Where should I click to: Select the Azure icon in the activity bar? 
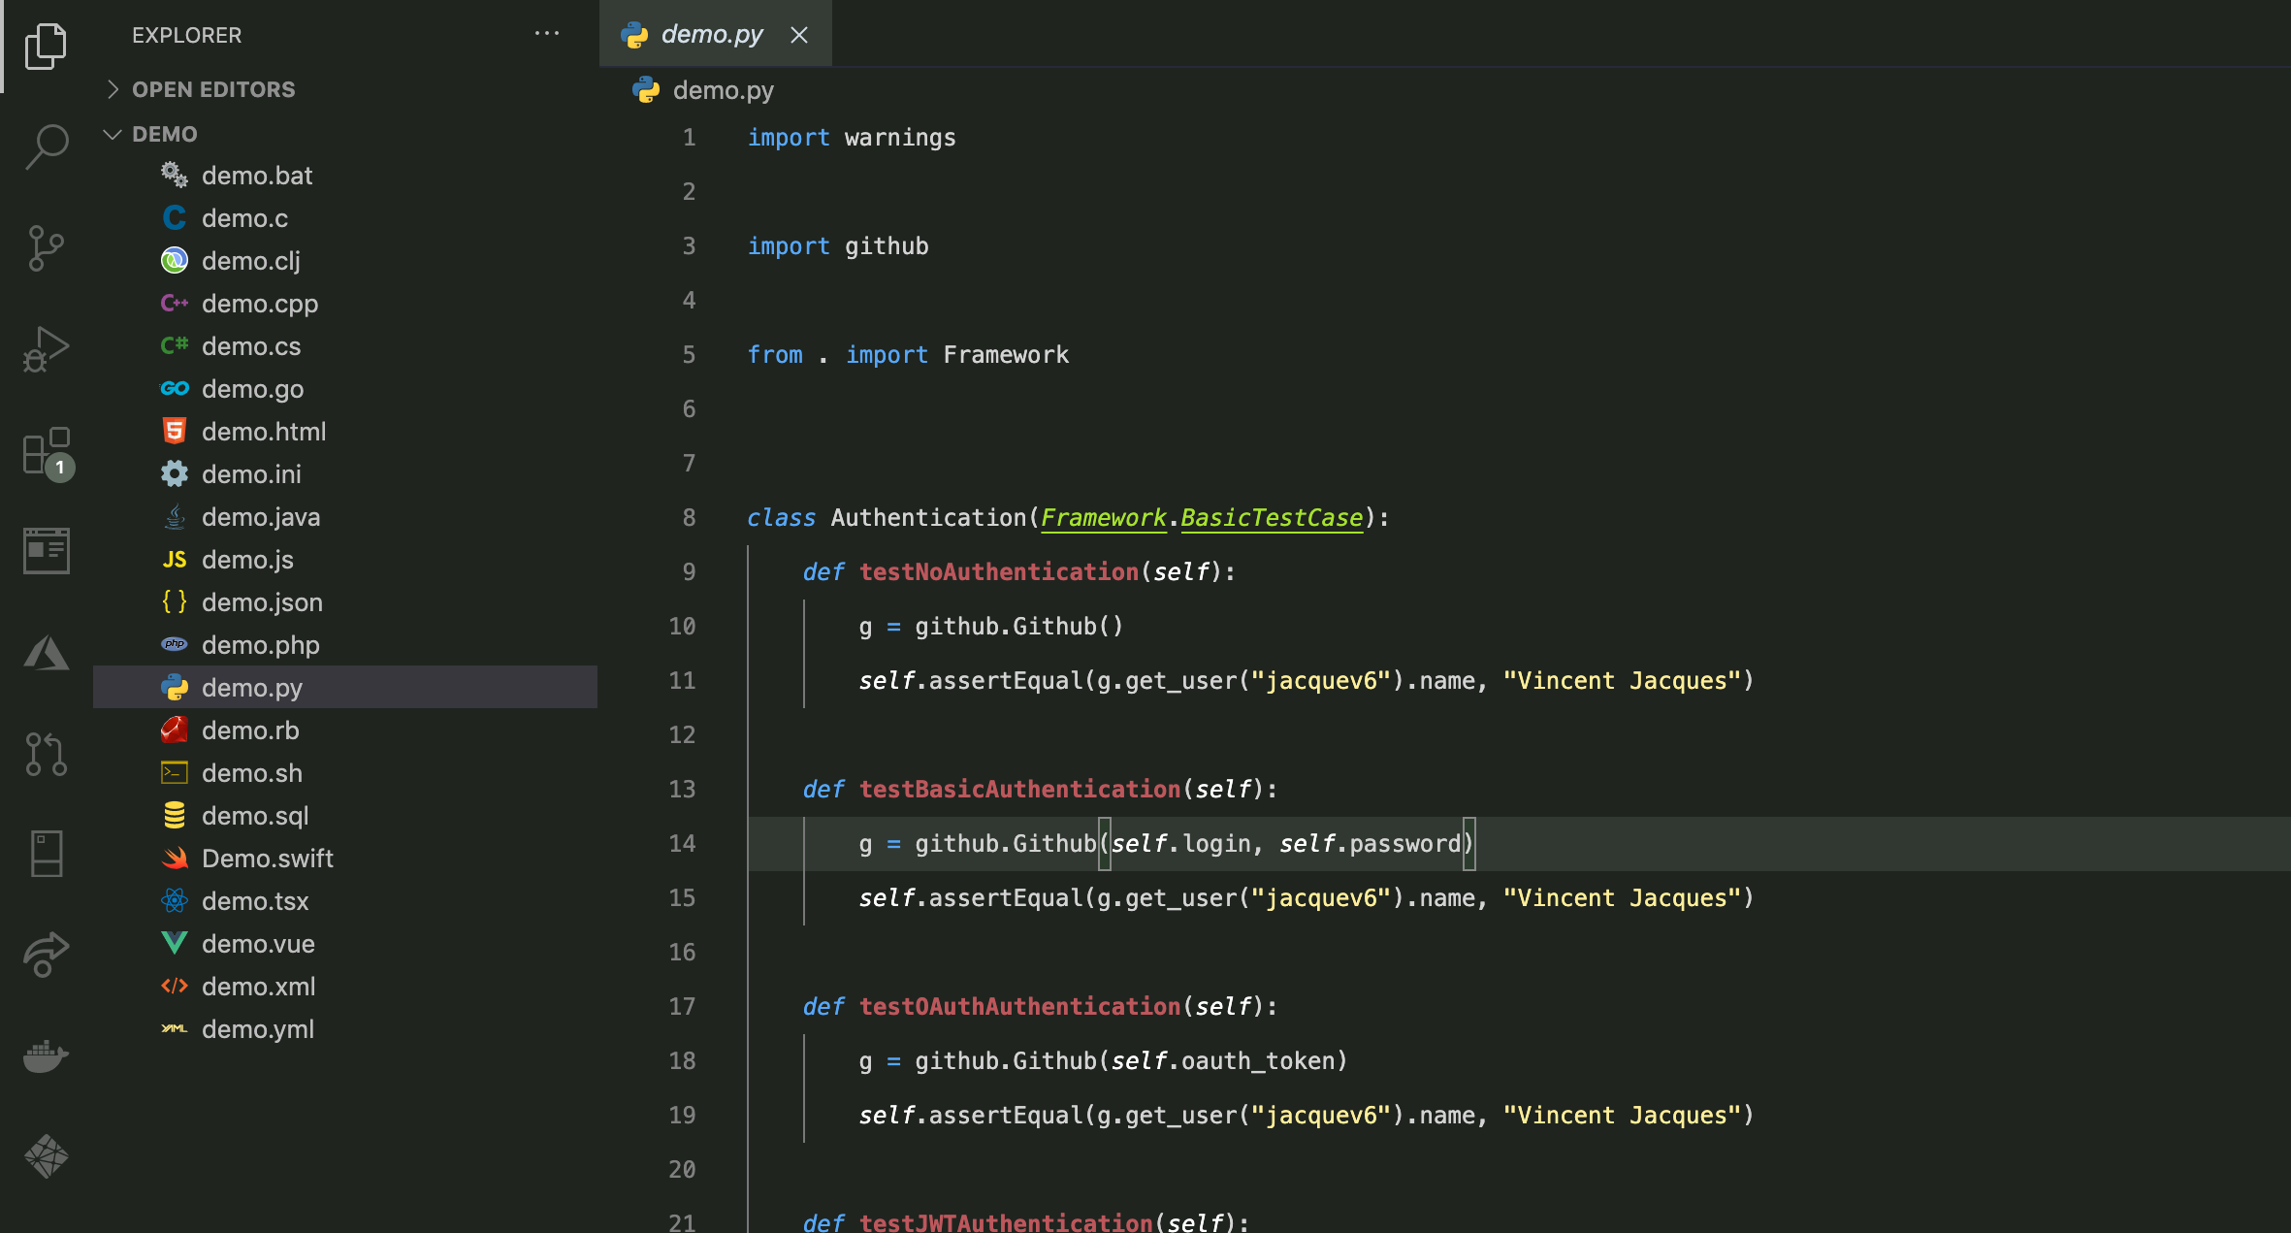click(x=46, y=652)
